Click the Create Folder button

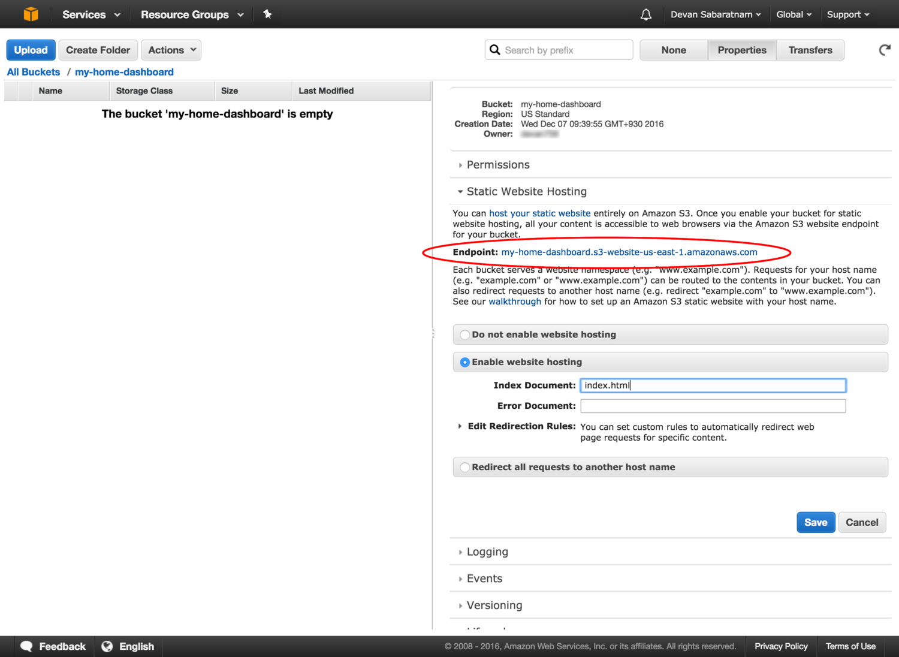click(98, 50)
